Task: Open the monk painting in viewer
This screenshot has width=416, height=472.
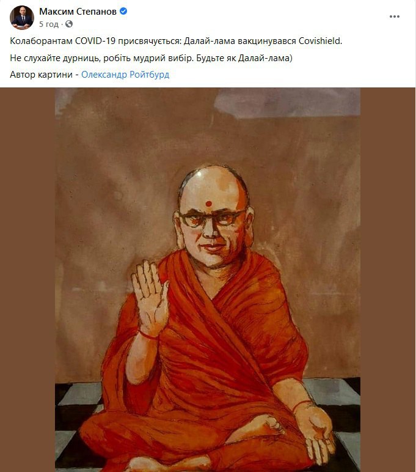Action: pyautogui.click(x=208, y=279)
